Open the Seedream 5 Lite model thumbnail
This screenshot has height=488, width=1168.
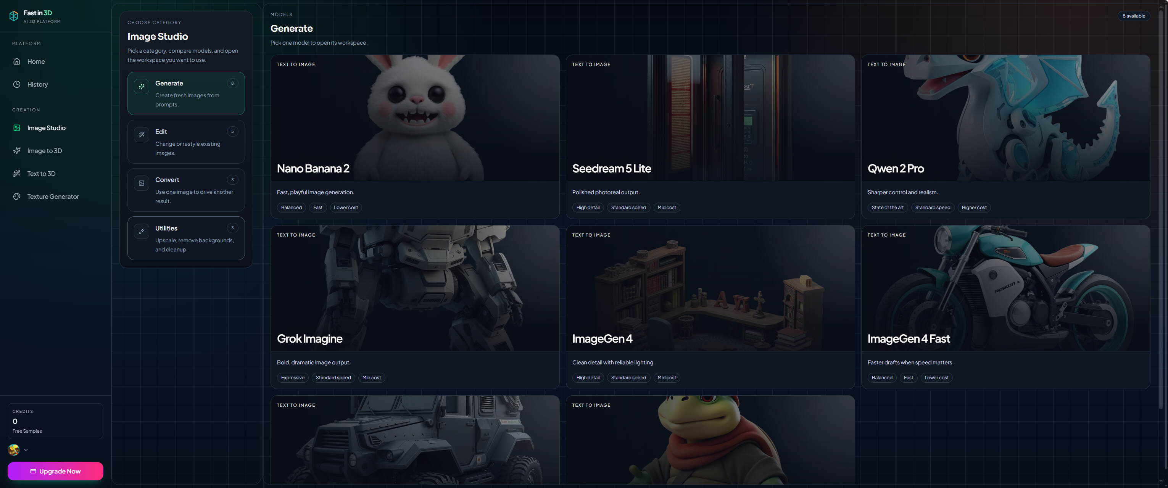tap(710, 118)
